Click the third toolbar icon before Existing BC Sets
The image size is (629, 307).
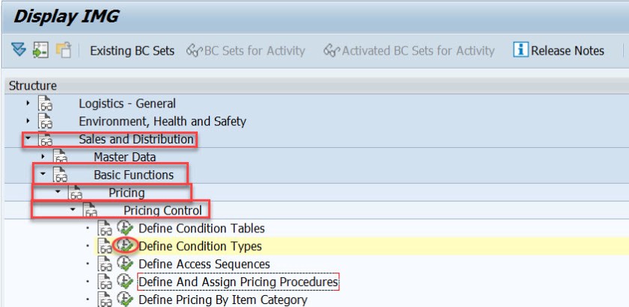coord(64,51)
